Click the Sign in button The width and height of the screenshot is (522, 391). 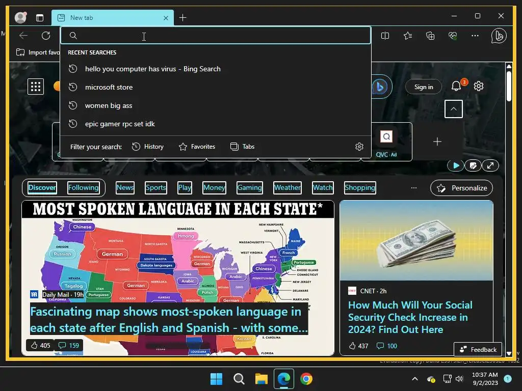click(x=424, y=87)
